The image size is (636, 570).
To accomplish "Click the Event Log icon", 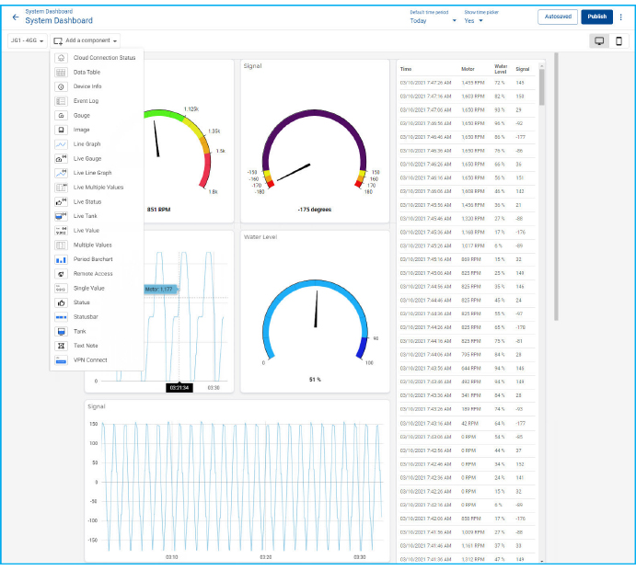I will click(x=61, y=101).
